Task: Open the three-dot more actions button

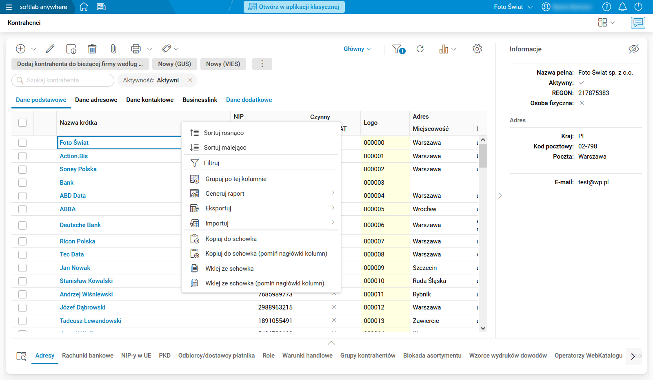Action: [262, 64]
